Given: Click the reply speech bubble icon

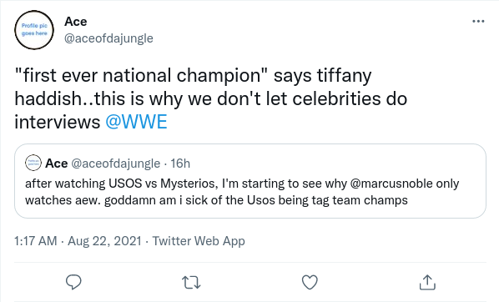Looking at the screenshot, I should (x=73, y=282).
